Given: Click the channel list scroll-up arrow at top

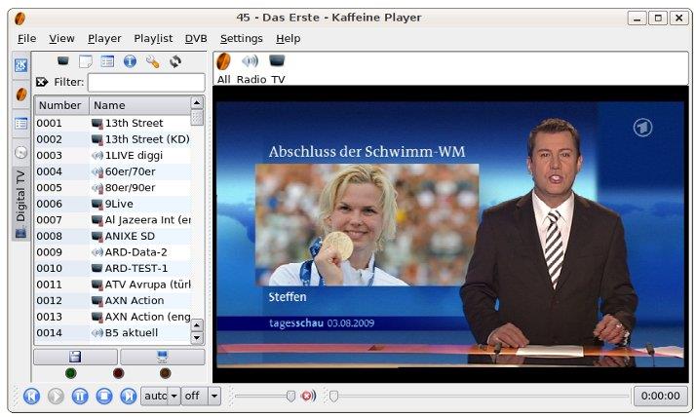Looking at the screenshot, I should pos(197,103).
